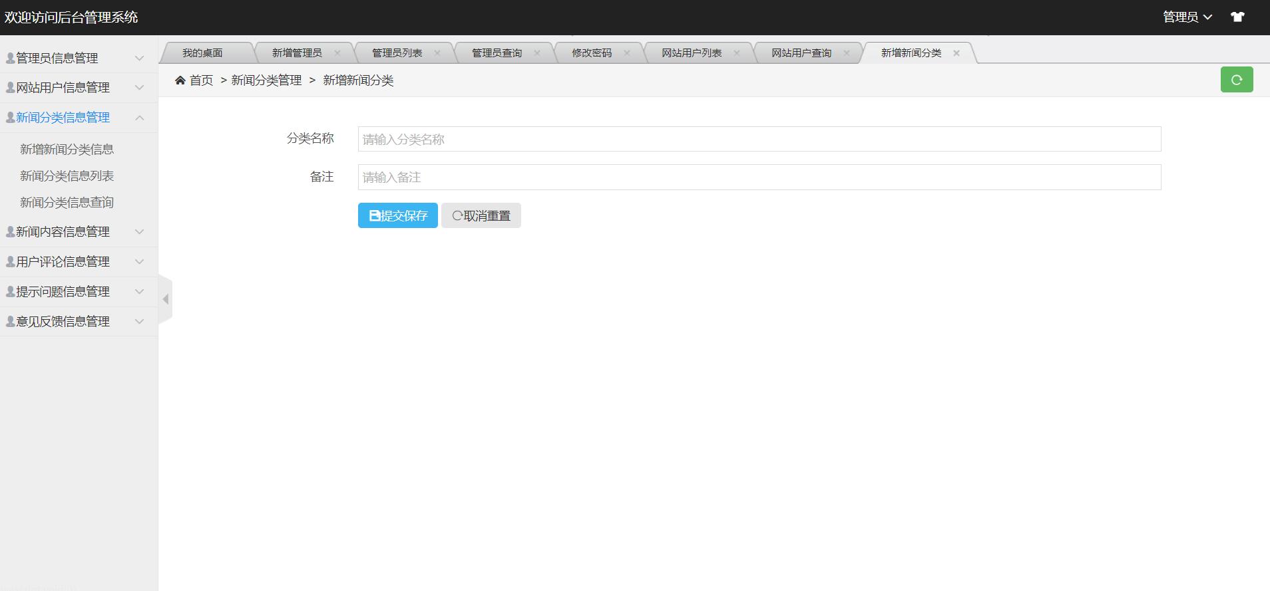Open 新增新闻分类信息 submenu link
Image resolution: width=1270 pixels, height=591 pixels.
tap(67, 150)
